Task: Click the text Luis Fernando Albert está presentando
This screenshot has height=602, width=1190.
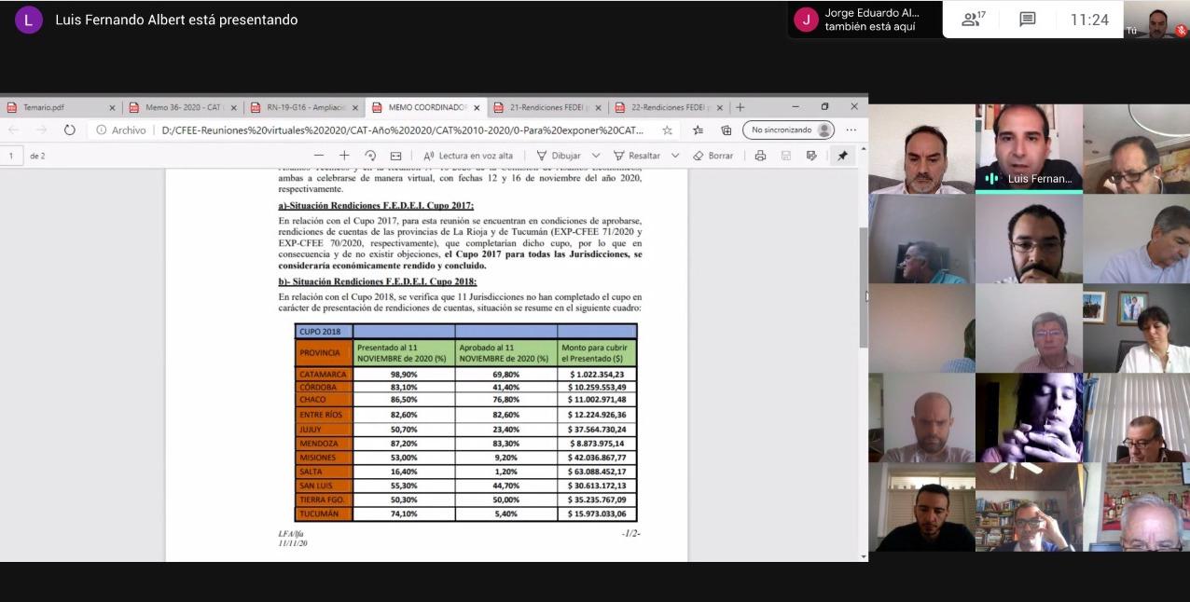Action: tap(176, 20)
